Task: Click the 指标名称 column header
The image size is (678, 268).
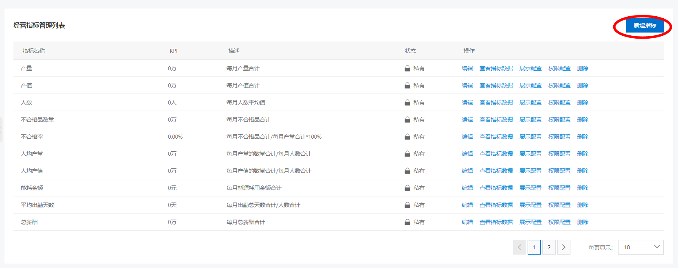Action: tap(34, 51)
